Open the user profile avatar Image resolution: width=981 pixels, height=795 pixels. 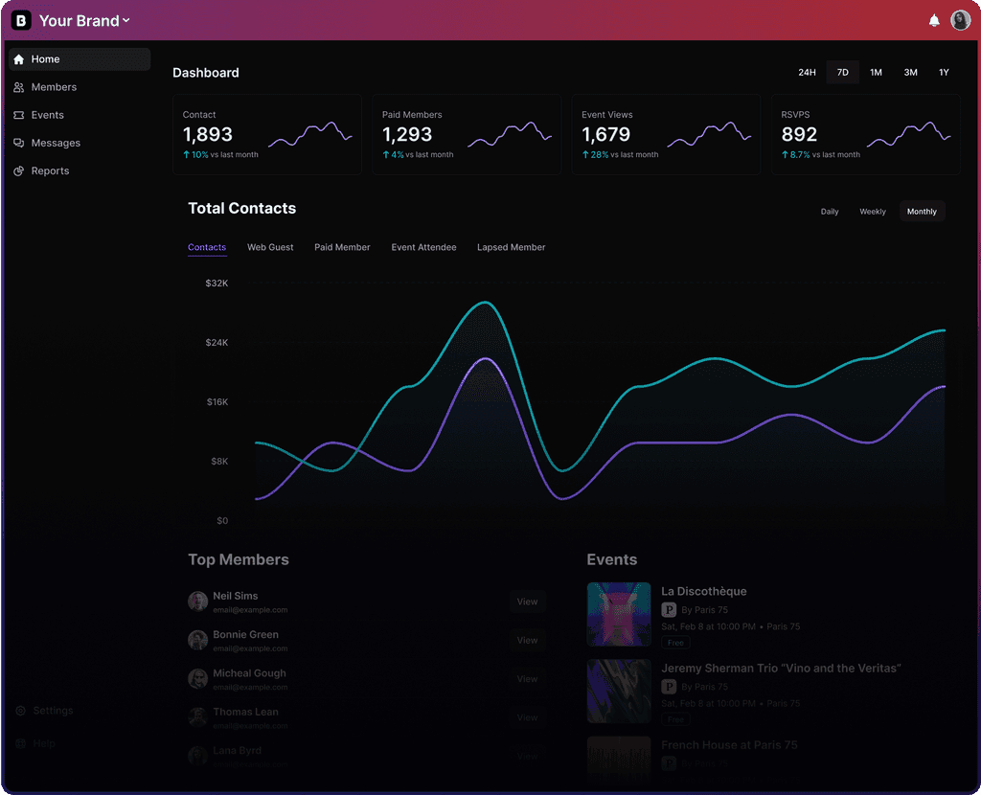960,20
